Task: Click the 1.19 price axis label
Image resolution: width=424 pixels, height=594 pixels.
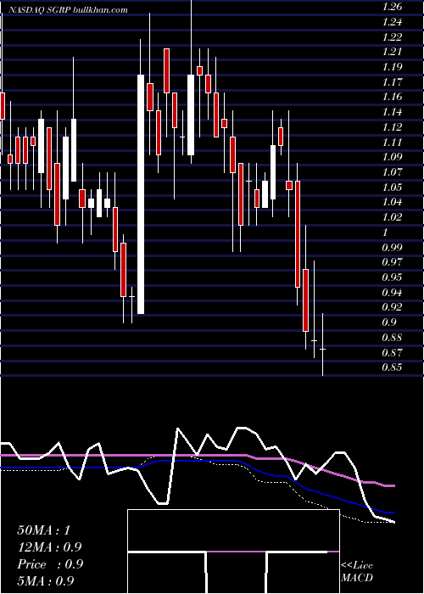Action: [392, 67]
